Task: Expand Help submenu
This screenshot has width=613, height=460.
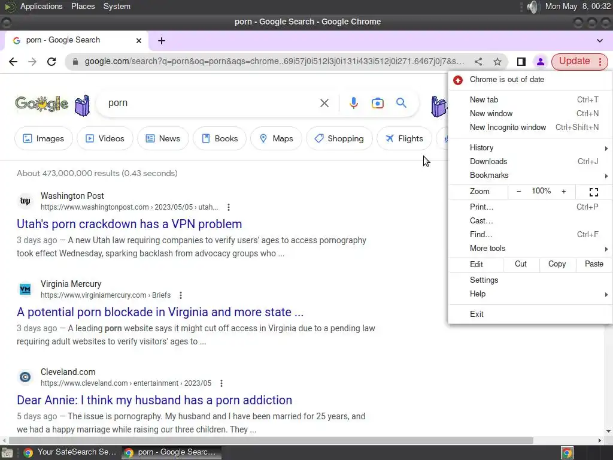Action: pos(530,294)
